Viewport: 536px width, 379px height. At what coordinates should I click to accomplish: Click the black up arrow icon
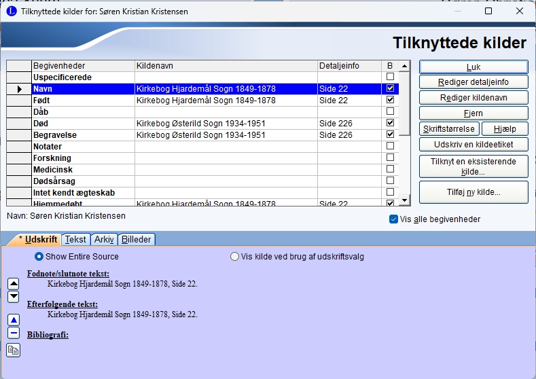point(13,284)
